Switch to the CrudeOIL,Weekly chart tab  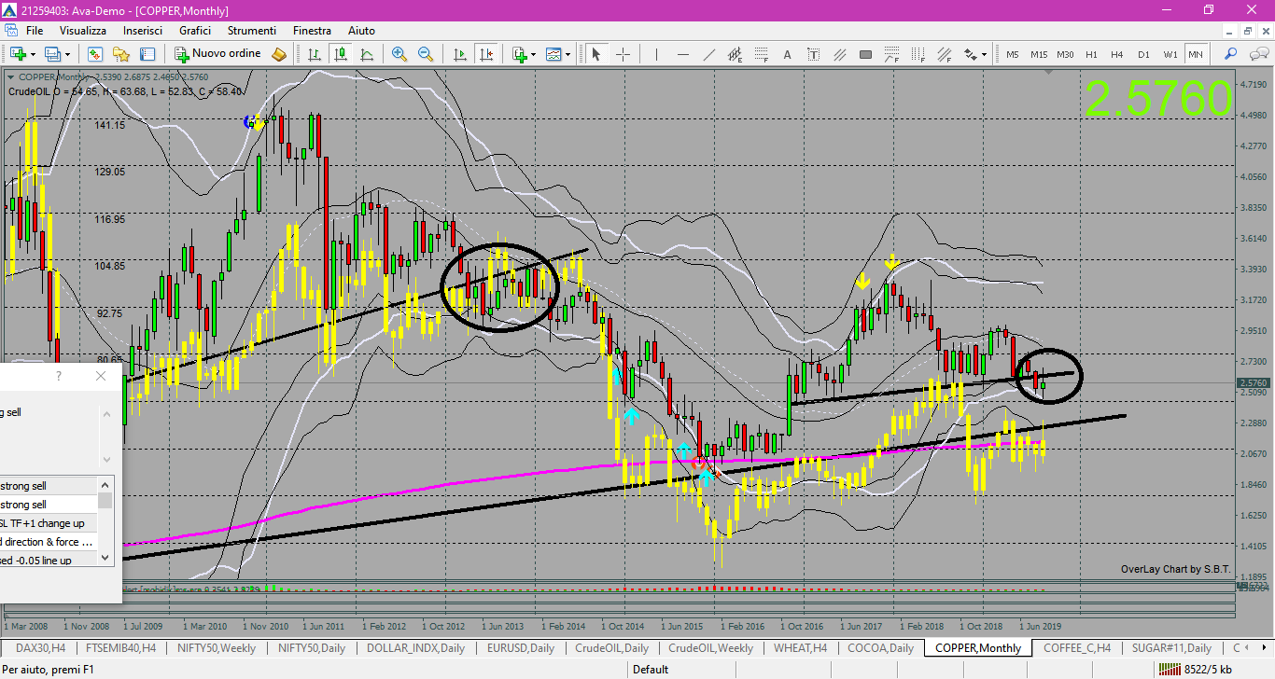711,647
